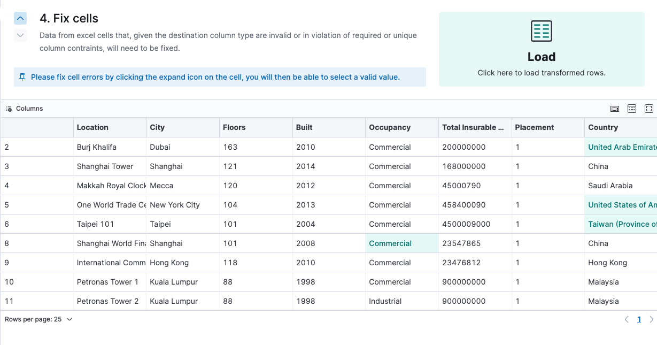Screen dimensions: 657x345
Task: Select the Taiwan country cell
Action: pos(620,224)
